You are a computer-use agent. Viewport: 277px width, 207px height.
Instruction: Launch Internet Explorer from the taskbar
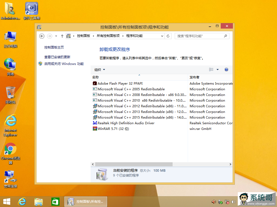coord(22,202)
